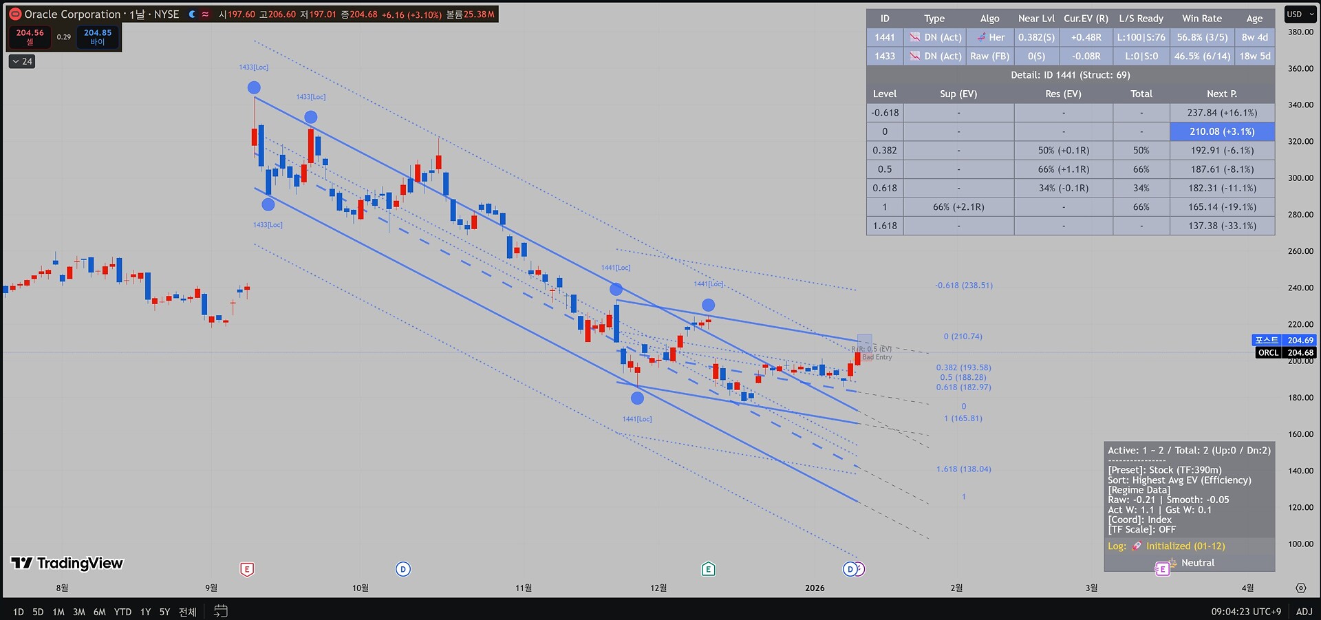1321x620 pixels.
Task: Click the pink approximately-equal icon in the header
Action: click(205, 14)
